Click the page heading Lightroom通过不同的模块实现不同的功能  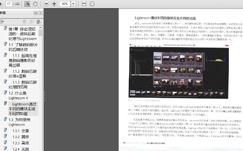click(x=165, y=18)
